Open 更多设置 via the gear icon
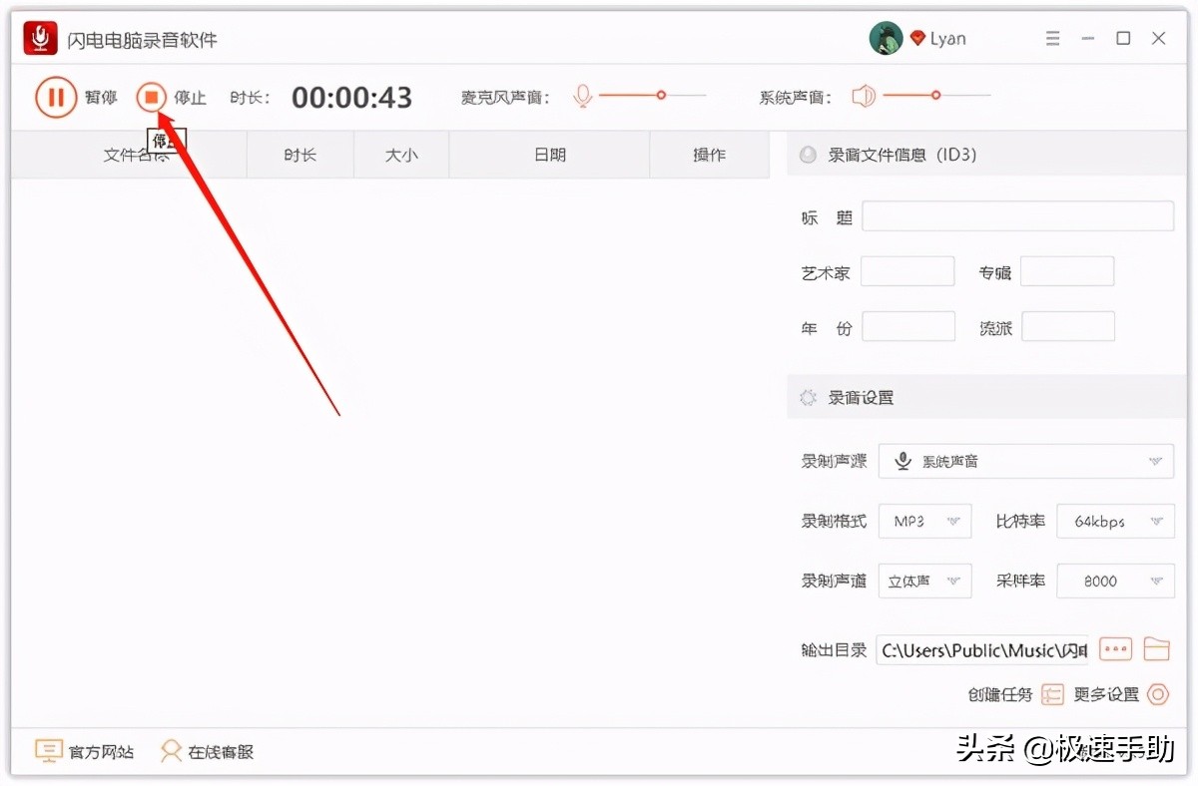The image size is (1198, 786). tap(1158, 694)
